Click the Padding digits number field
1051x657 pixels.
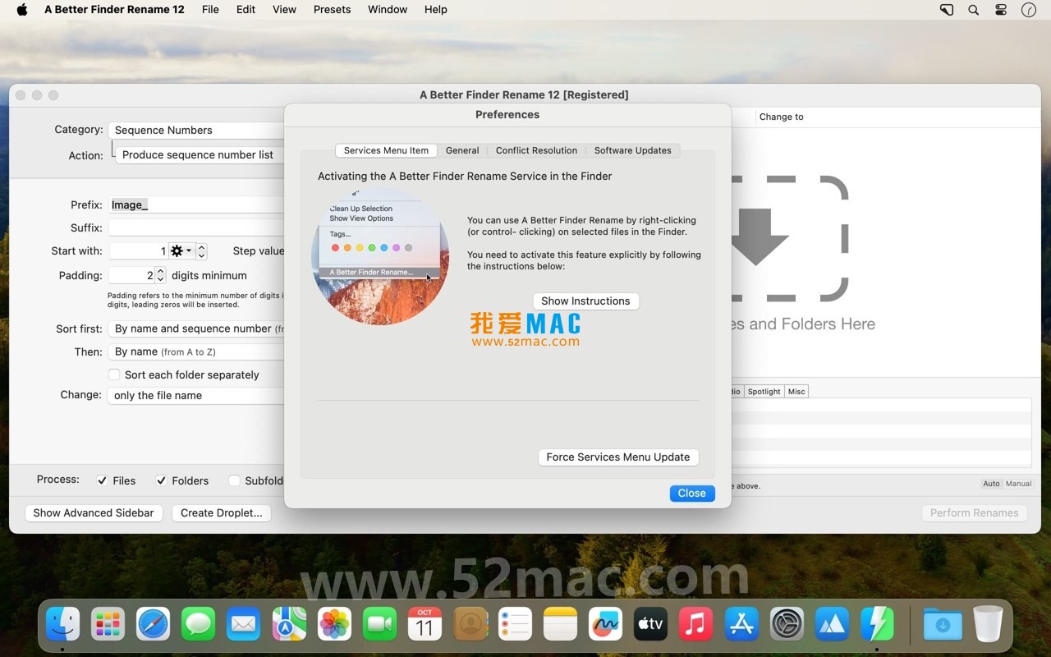click(x=131, y=275)
